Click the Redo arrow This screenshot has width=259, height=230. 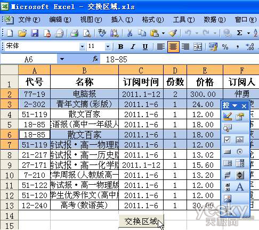(x=206, y=33)
